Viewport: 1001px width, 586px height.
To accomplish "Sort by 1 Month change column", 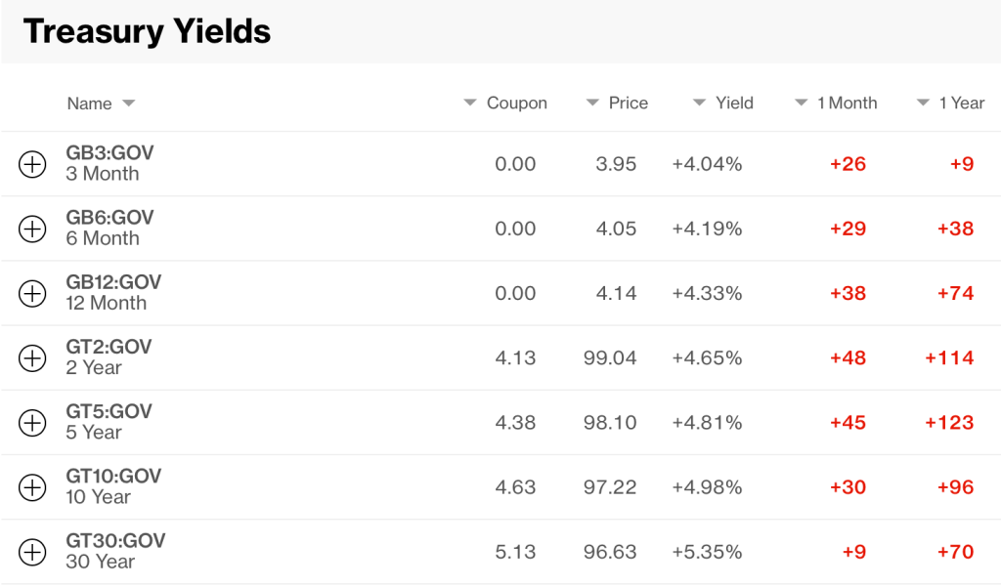I will pos(836,103).
